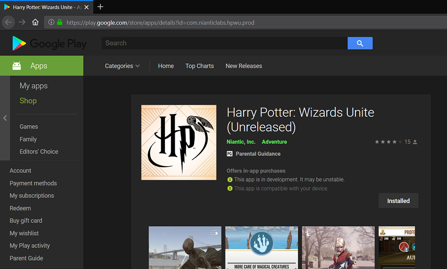
Task: Open Parent Guide
Action: (26, 258)
